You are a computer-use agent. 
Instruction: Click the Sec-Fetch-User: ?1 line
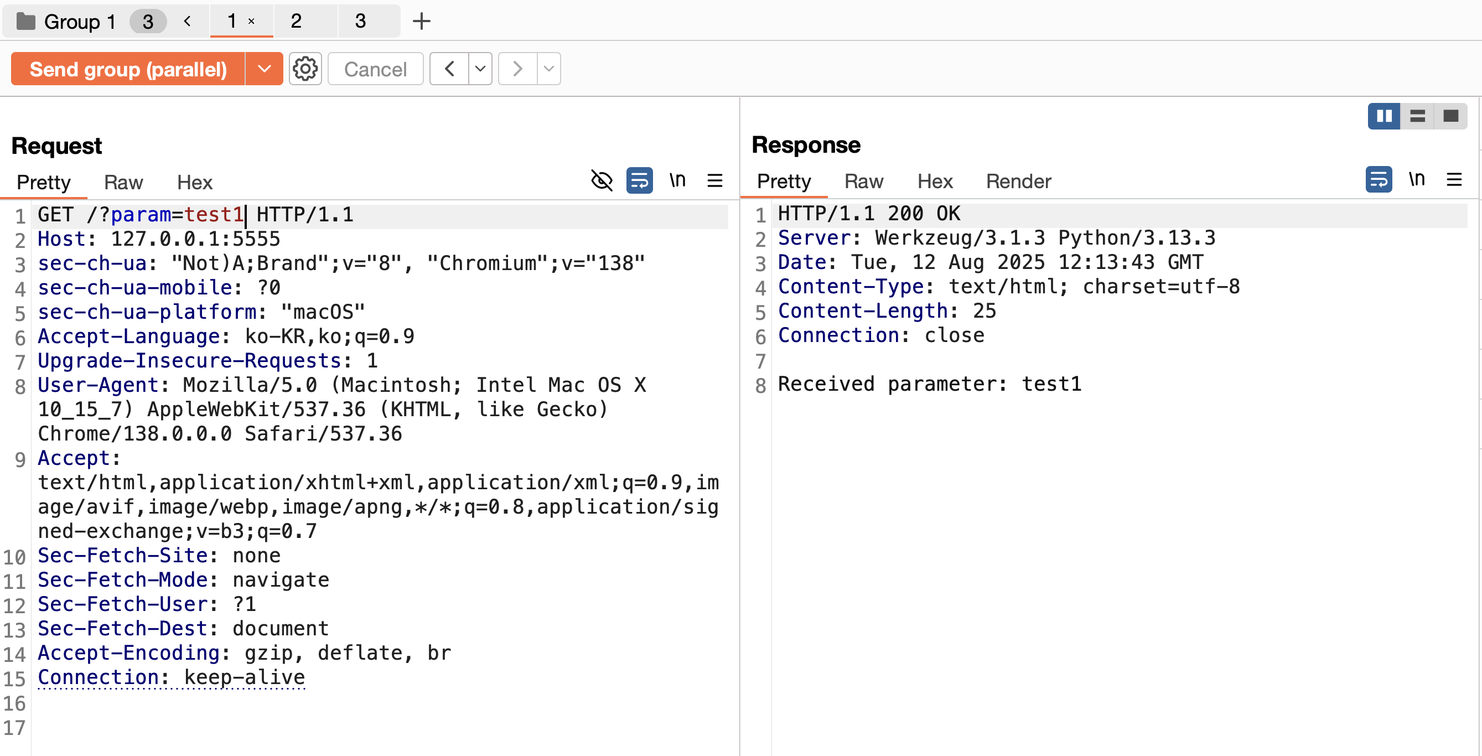coord(147,604)
